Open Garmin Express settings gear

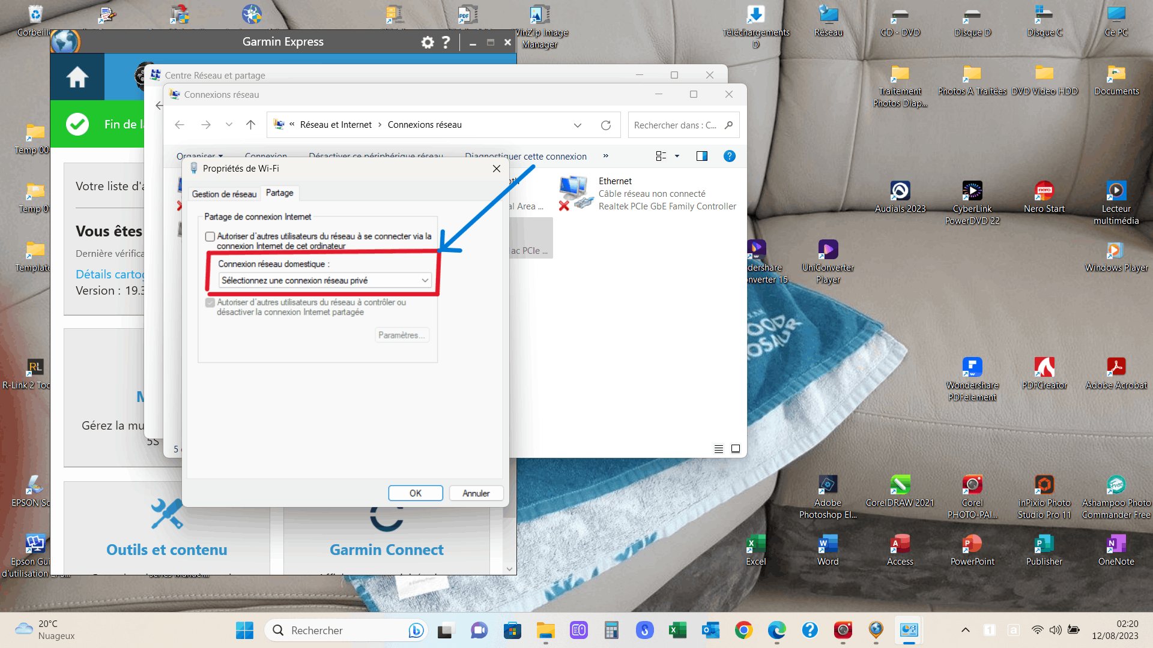click(427, 42)
